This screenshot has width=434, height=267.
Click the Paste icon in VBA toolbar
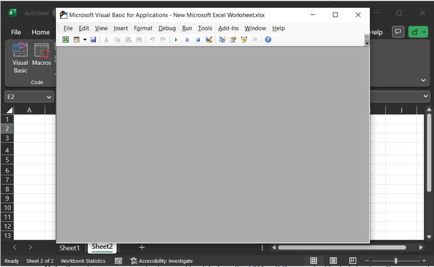pos(128,39)
